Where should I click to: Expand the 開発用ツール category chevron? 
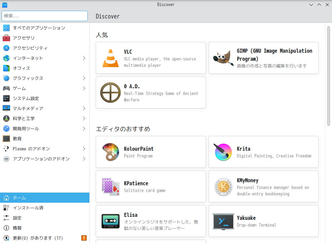click(x=84, y=129)
